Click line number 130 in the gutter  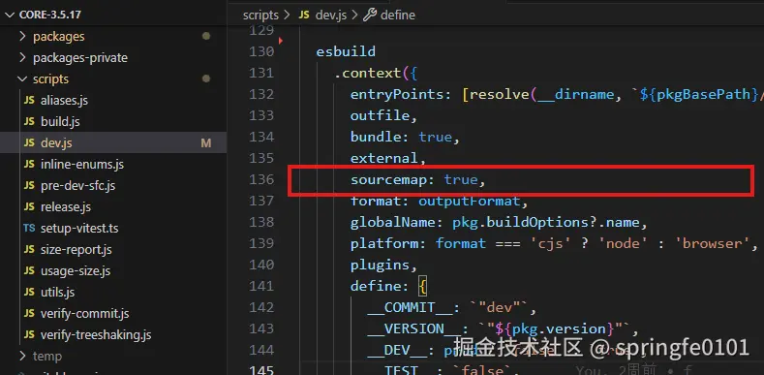coord(262,51)
